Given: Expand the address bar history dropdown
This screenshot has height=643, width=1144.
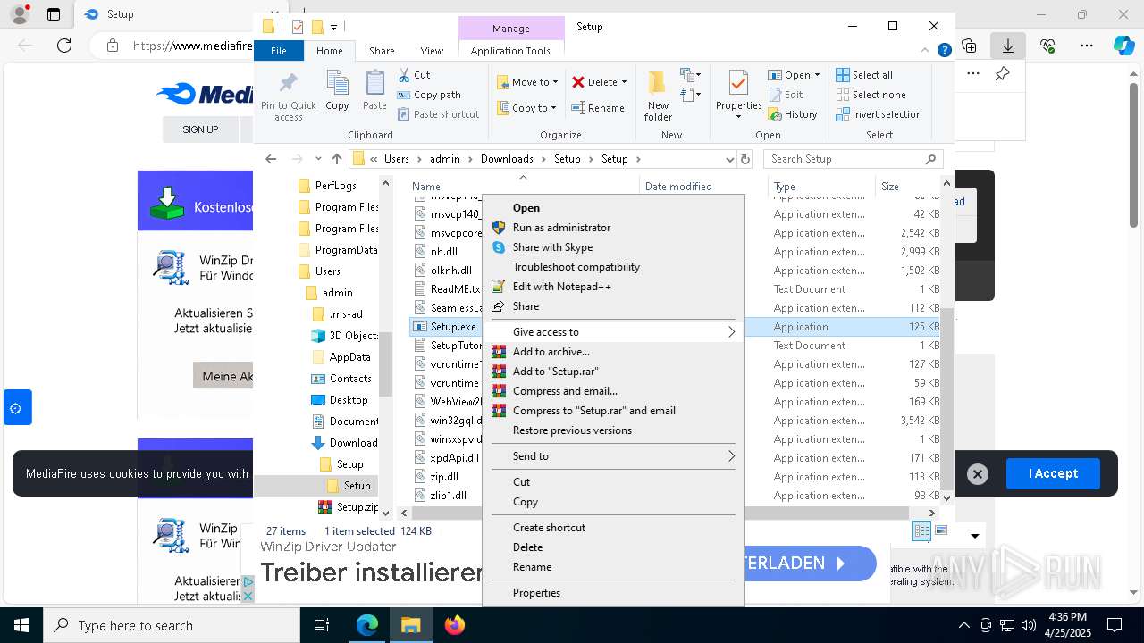Looking at the screenshot, I should coord(729,159).
